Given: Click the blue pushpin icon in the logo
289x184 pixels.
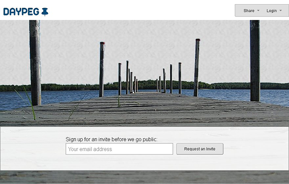Looking at the screenshot, I should (44, 12).
